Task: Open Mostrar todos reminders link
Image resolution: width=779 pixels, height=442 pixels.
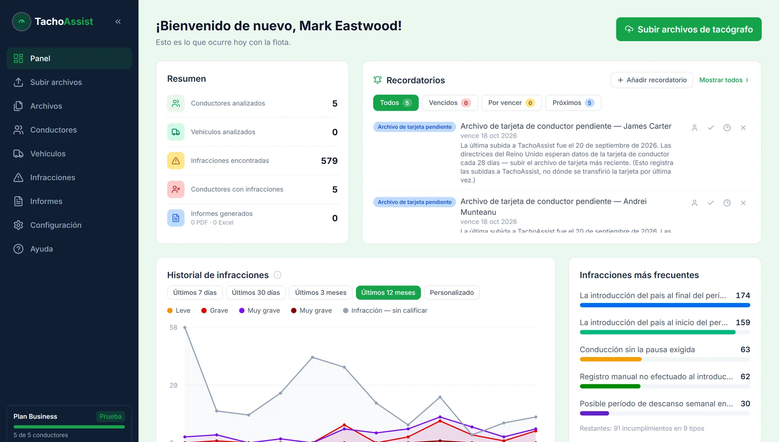Action: (x=724, y=80)
